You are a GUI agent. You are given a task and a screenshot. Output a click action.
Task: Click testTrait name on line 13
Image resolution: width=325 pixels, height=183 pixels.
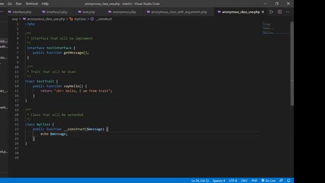coord(45,81)
